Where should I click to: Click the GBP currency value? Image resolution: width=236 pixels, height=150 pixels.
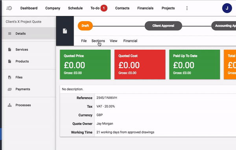coord(100,115)
